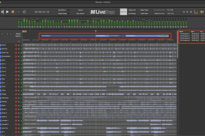Click the orange Stop button

coord(13,12)
